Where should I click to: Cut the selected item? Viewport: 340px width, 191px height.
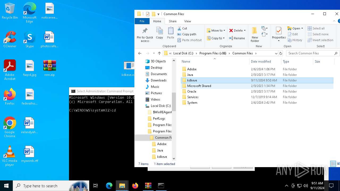(182, 28)
